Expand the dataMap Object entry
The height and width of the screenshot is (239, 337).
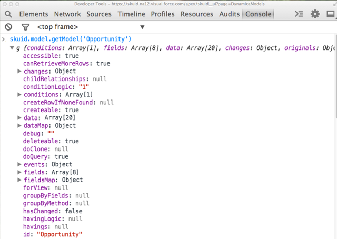point(19,126)
